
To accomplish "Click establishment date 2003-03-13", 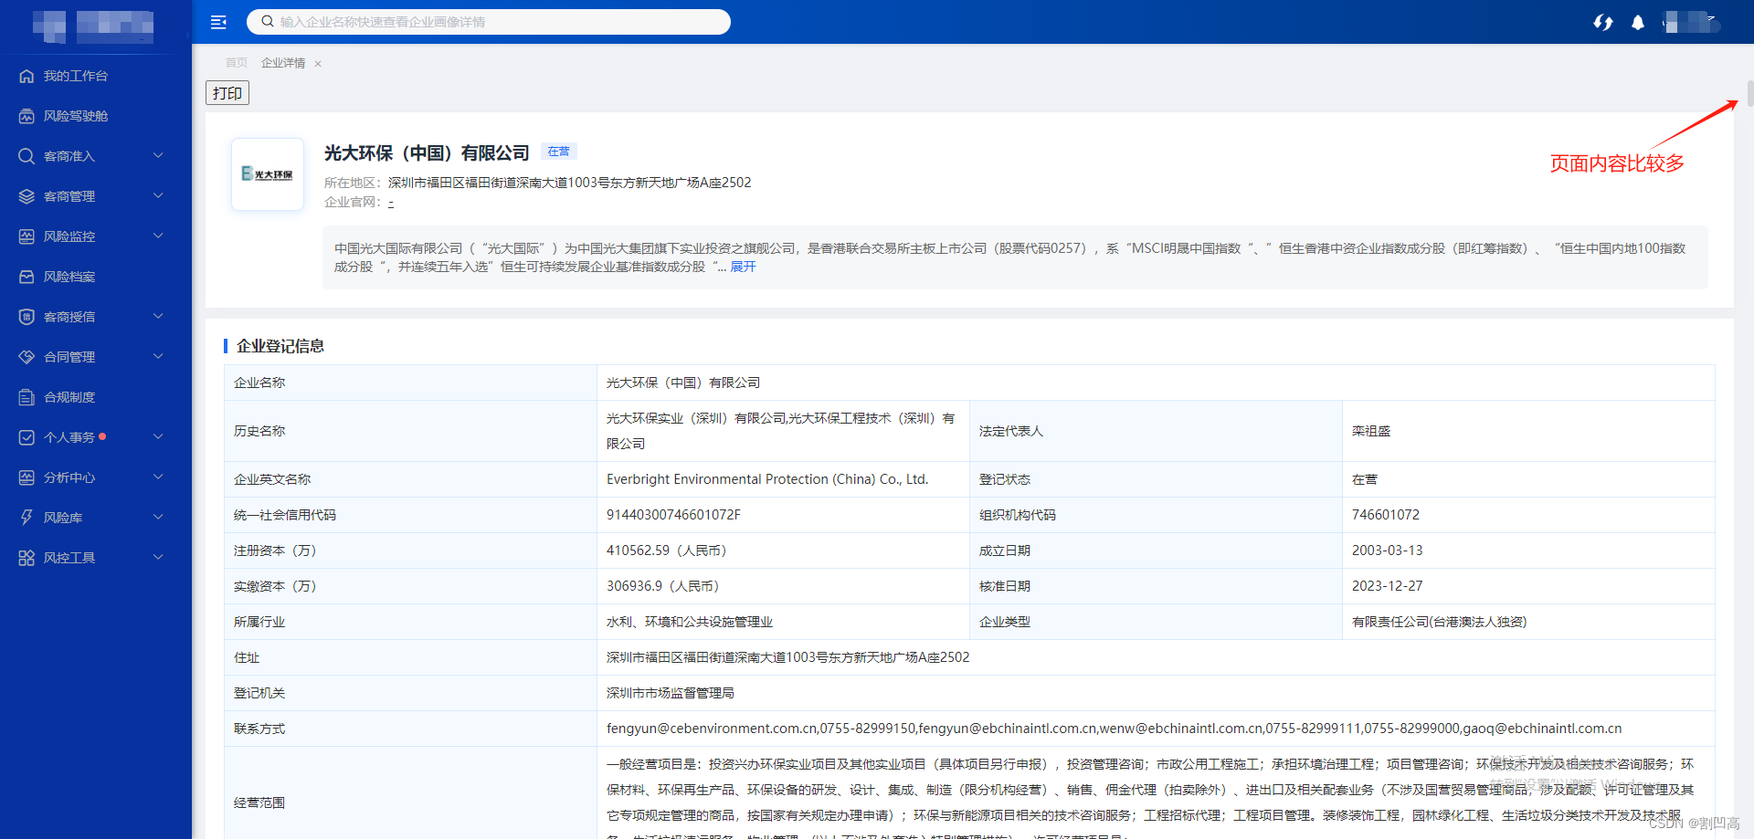I will pos(1388,551).
